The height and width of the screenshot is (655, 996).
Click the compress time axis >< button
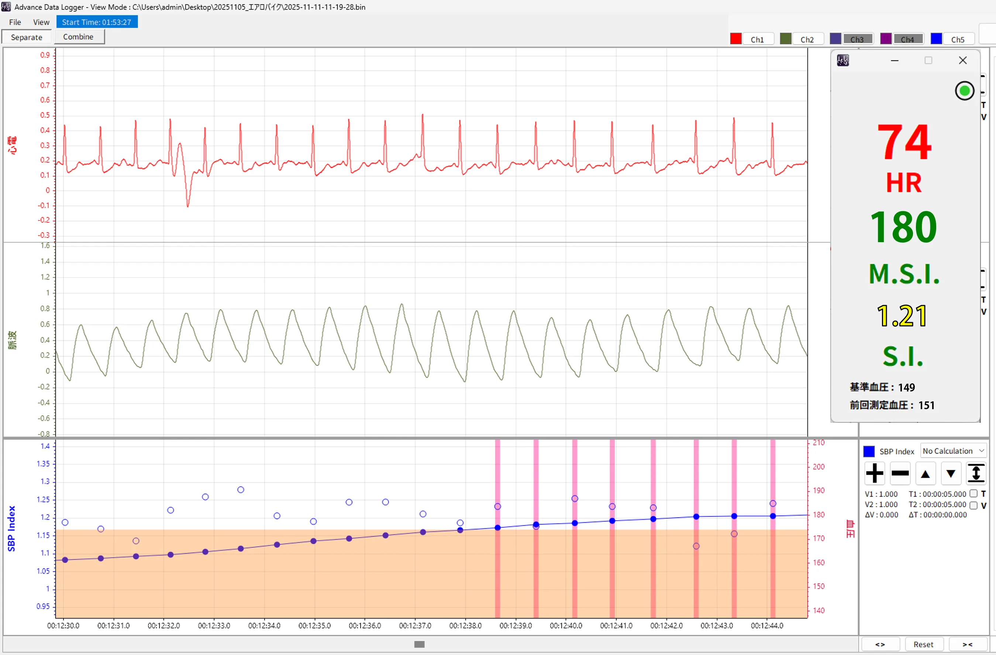click(x=967, y=644)
